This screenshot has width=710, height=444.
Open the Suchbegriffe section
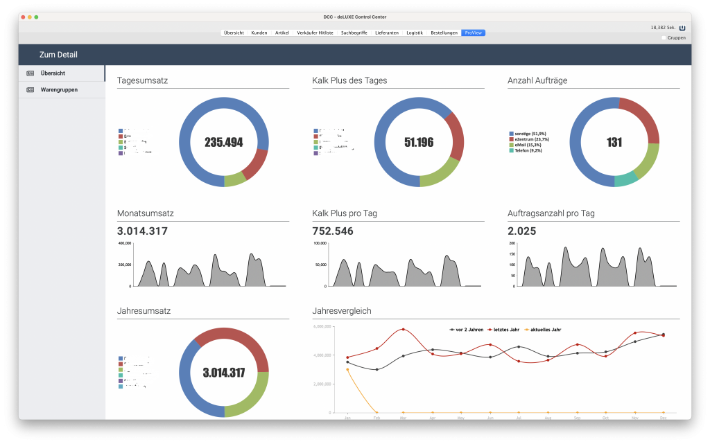click(x=355, y=32)
